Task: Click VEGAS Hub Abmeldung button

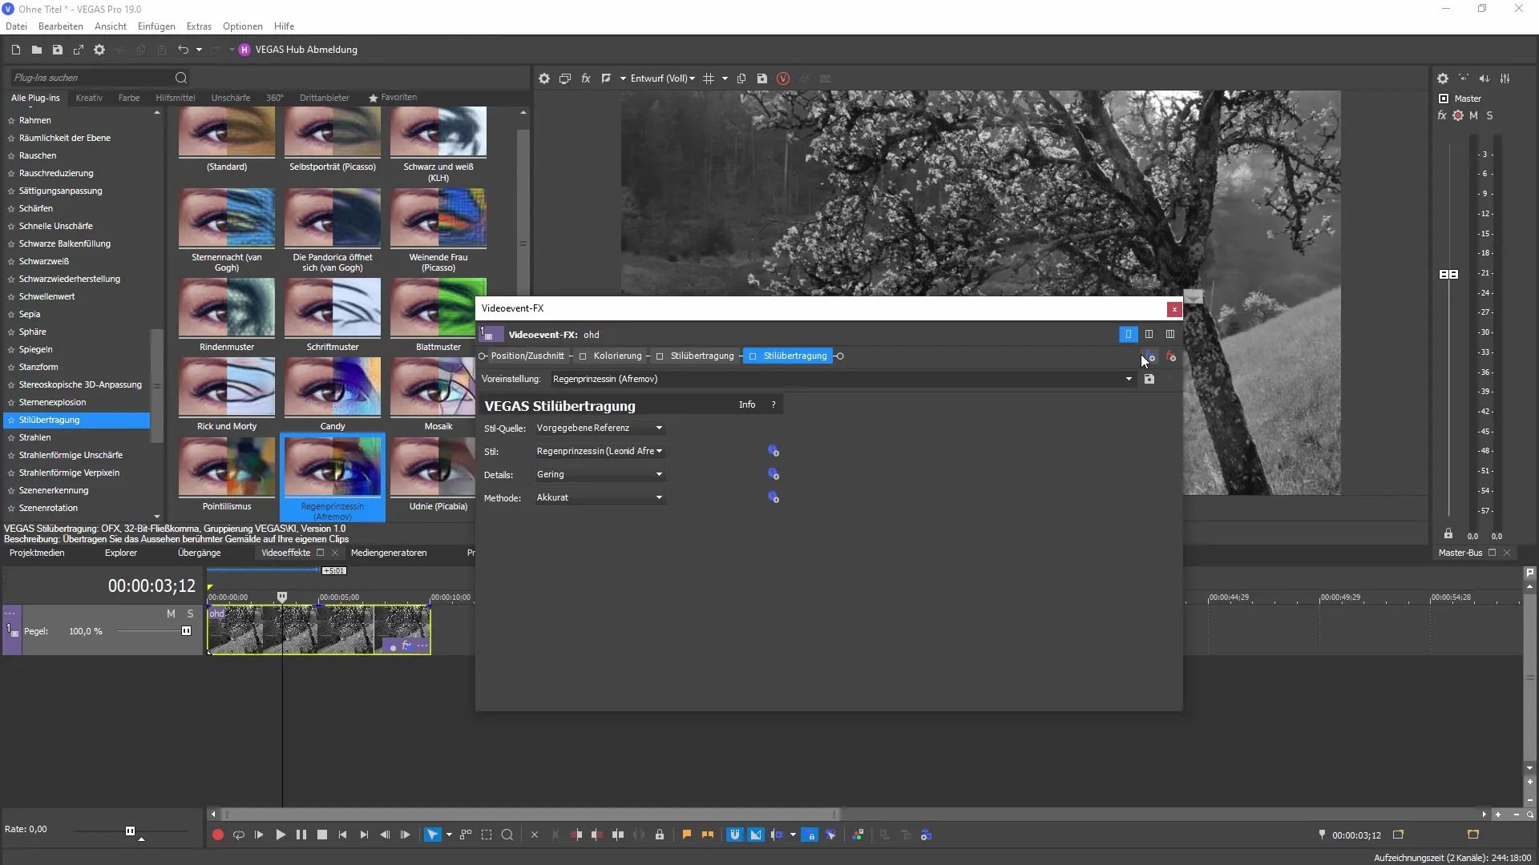Action: pos(298,50)
